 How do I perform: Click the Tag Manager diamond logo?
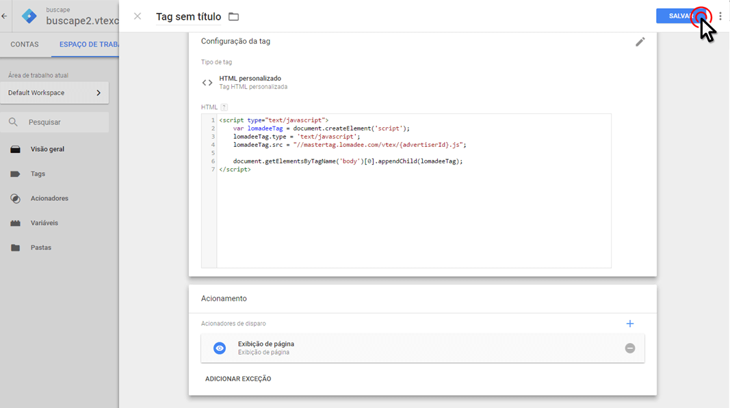[x=29, y=16]
